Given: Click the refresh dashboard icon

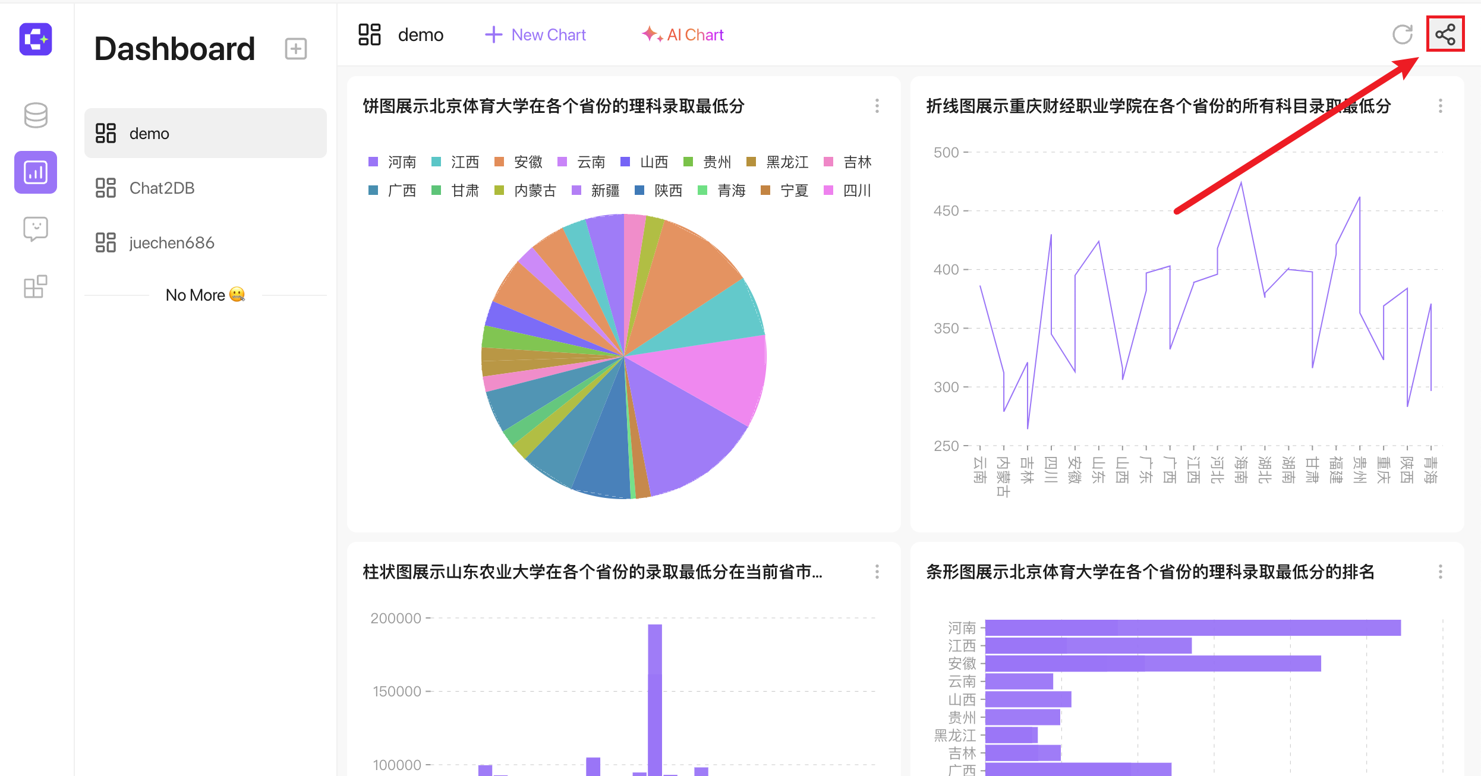Looking at the screenshot, I should [x=1403, y=34].
